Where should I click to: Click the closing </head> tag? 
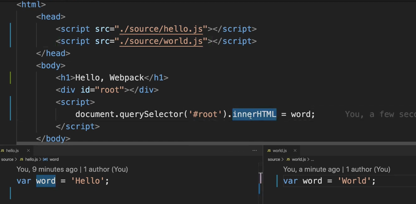[53, 53]
